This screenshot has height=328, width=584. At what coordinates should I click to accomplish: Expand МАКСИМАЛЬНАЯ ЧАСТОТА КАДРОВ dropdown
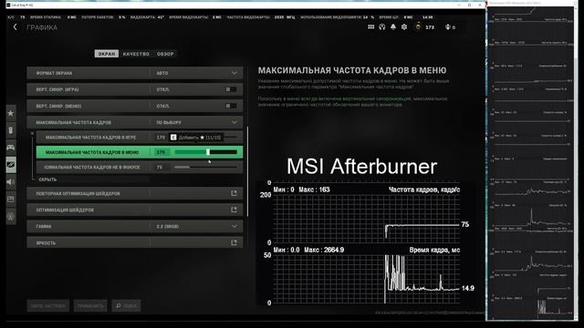point(235,122)
